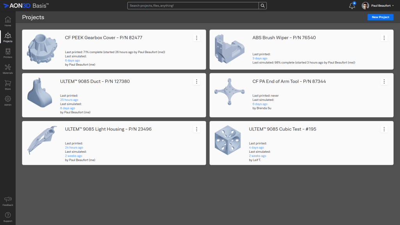Open '8 days ago' link on ULTEM Duct
Viewport: 400px width, 225px height.
tap(68, 108)
